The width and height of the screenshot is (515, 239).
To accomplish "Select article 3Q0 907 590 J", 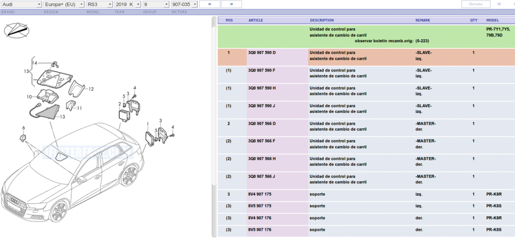I will coord(262,106).
